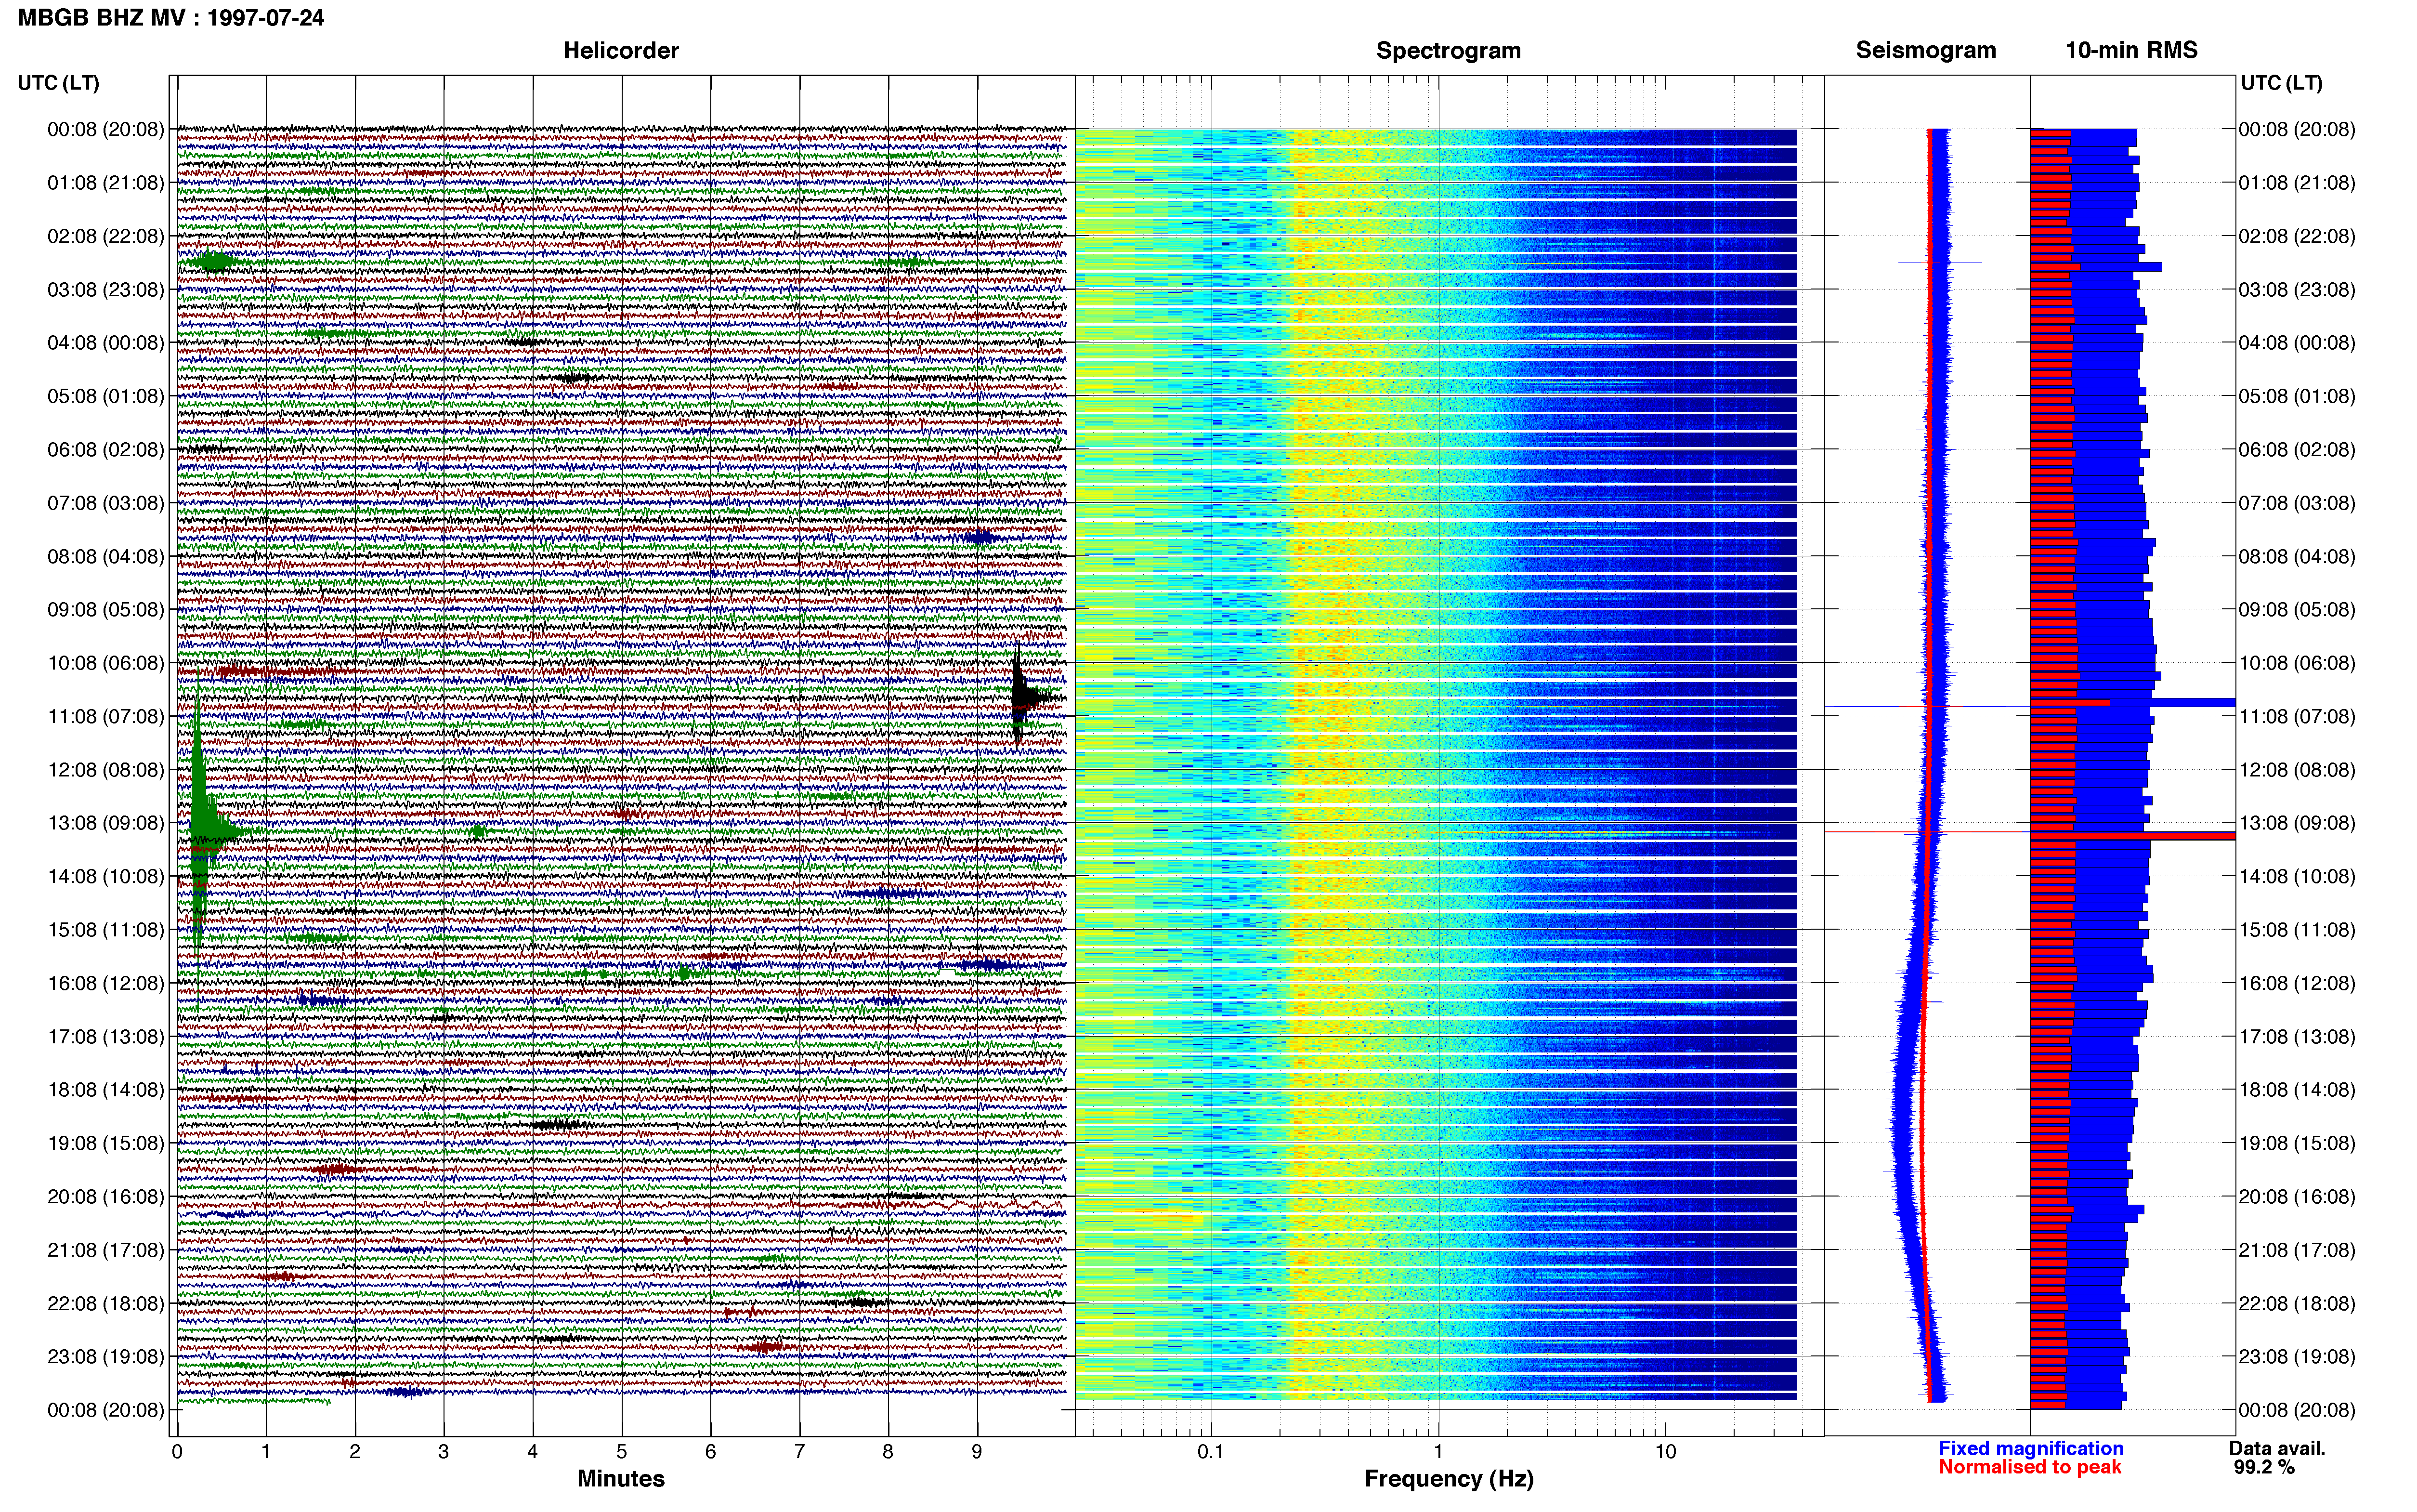Click left time label '03:08 (23:08)'

pyautogui.click(x=105, y=289)
